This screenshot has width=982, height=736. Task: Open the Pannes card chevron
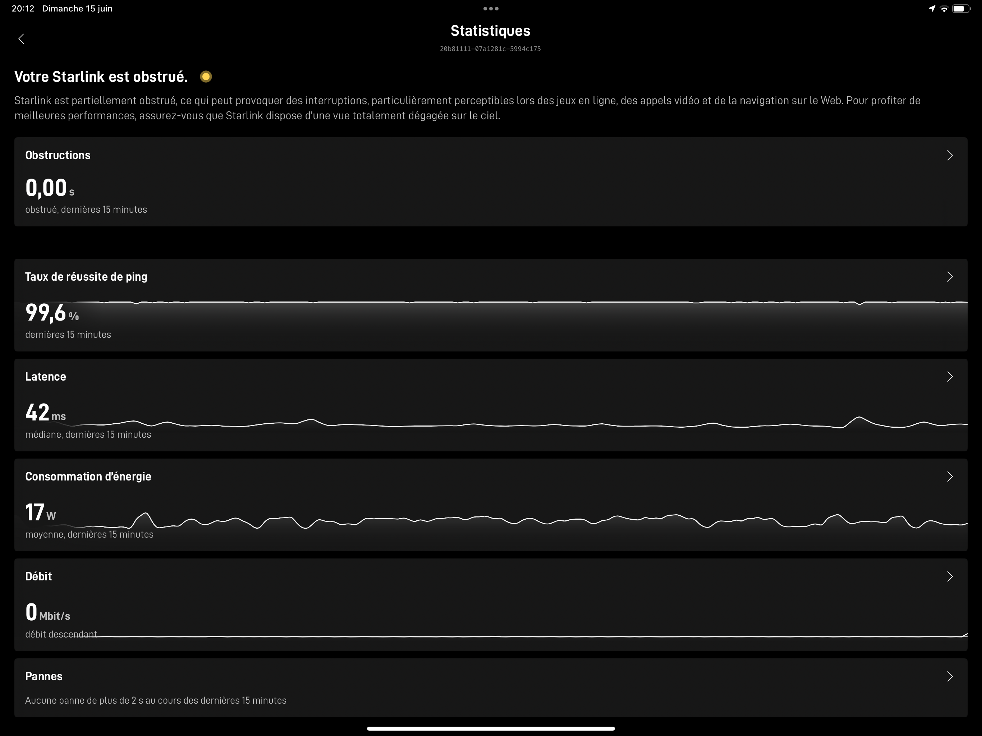point(950,676)
